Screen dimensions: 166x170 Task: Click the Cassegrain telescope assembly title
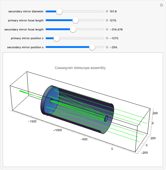point(80,68)
